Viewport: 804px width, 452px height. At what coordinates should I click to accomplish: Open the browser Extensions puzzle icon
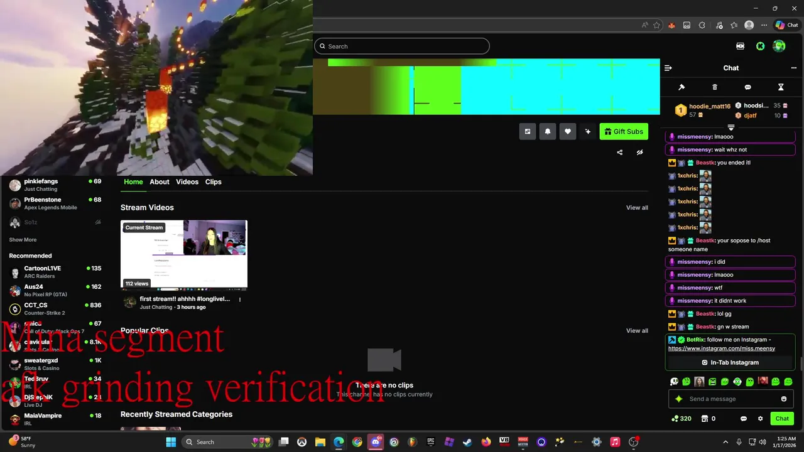click(702, 25)
